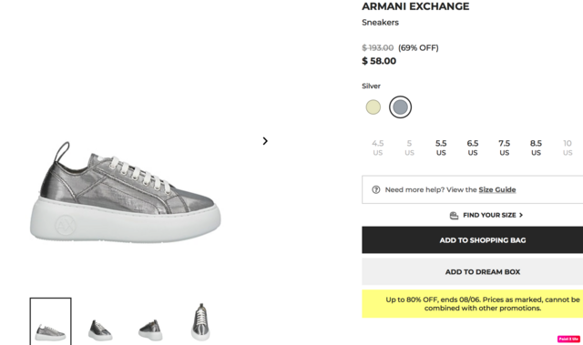
Task: View the second angled shoe thumbnail
Action: (x=100, y=330)
